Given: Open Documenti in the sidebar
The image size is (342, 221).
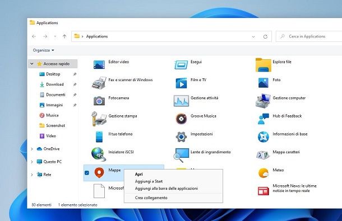Looking at the screenshot, I should pos(56,95).
